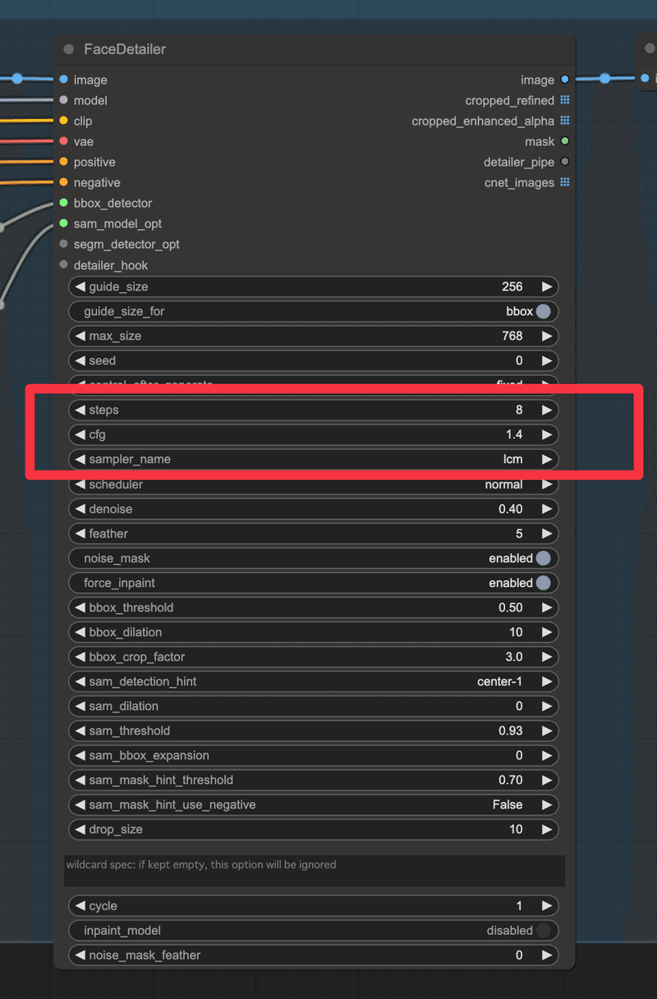Click the cropped_refined output grid socket
657x999 pixels.
click(x=565, y=100)
